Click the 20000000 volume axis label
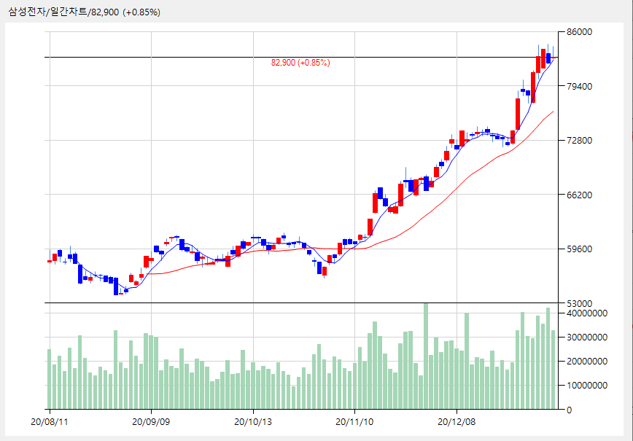 click(586, 362)
